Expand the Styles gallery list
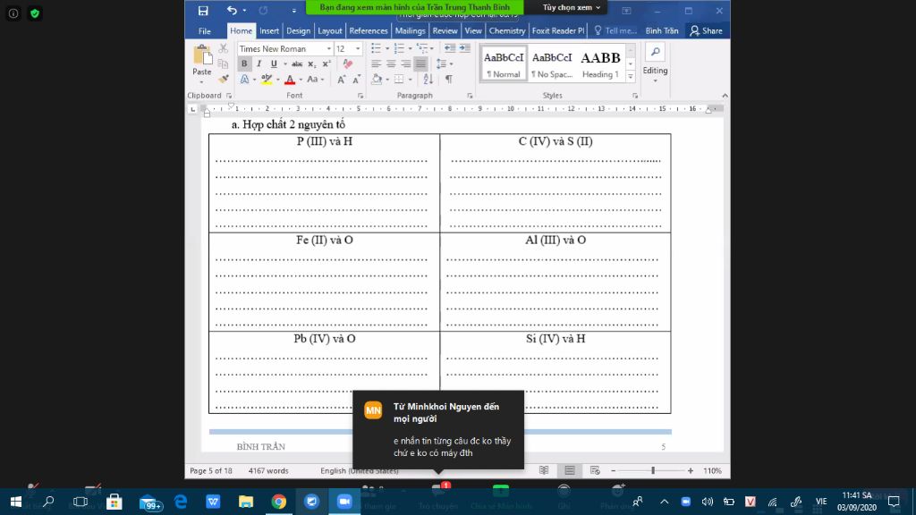The height and width of the screenshot is (515, 916). pyautogui.click(x=631, y=76)
